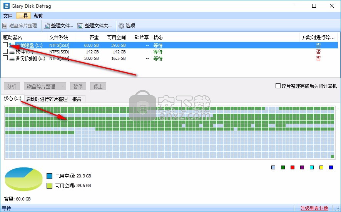Viewport: 341px width, 212px height.
Task: Sort by 可用空间 column header
Action: (115, 37)
